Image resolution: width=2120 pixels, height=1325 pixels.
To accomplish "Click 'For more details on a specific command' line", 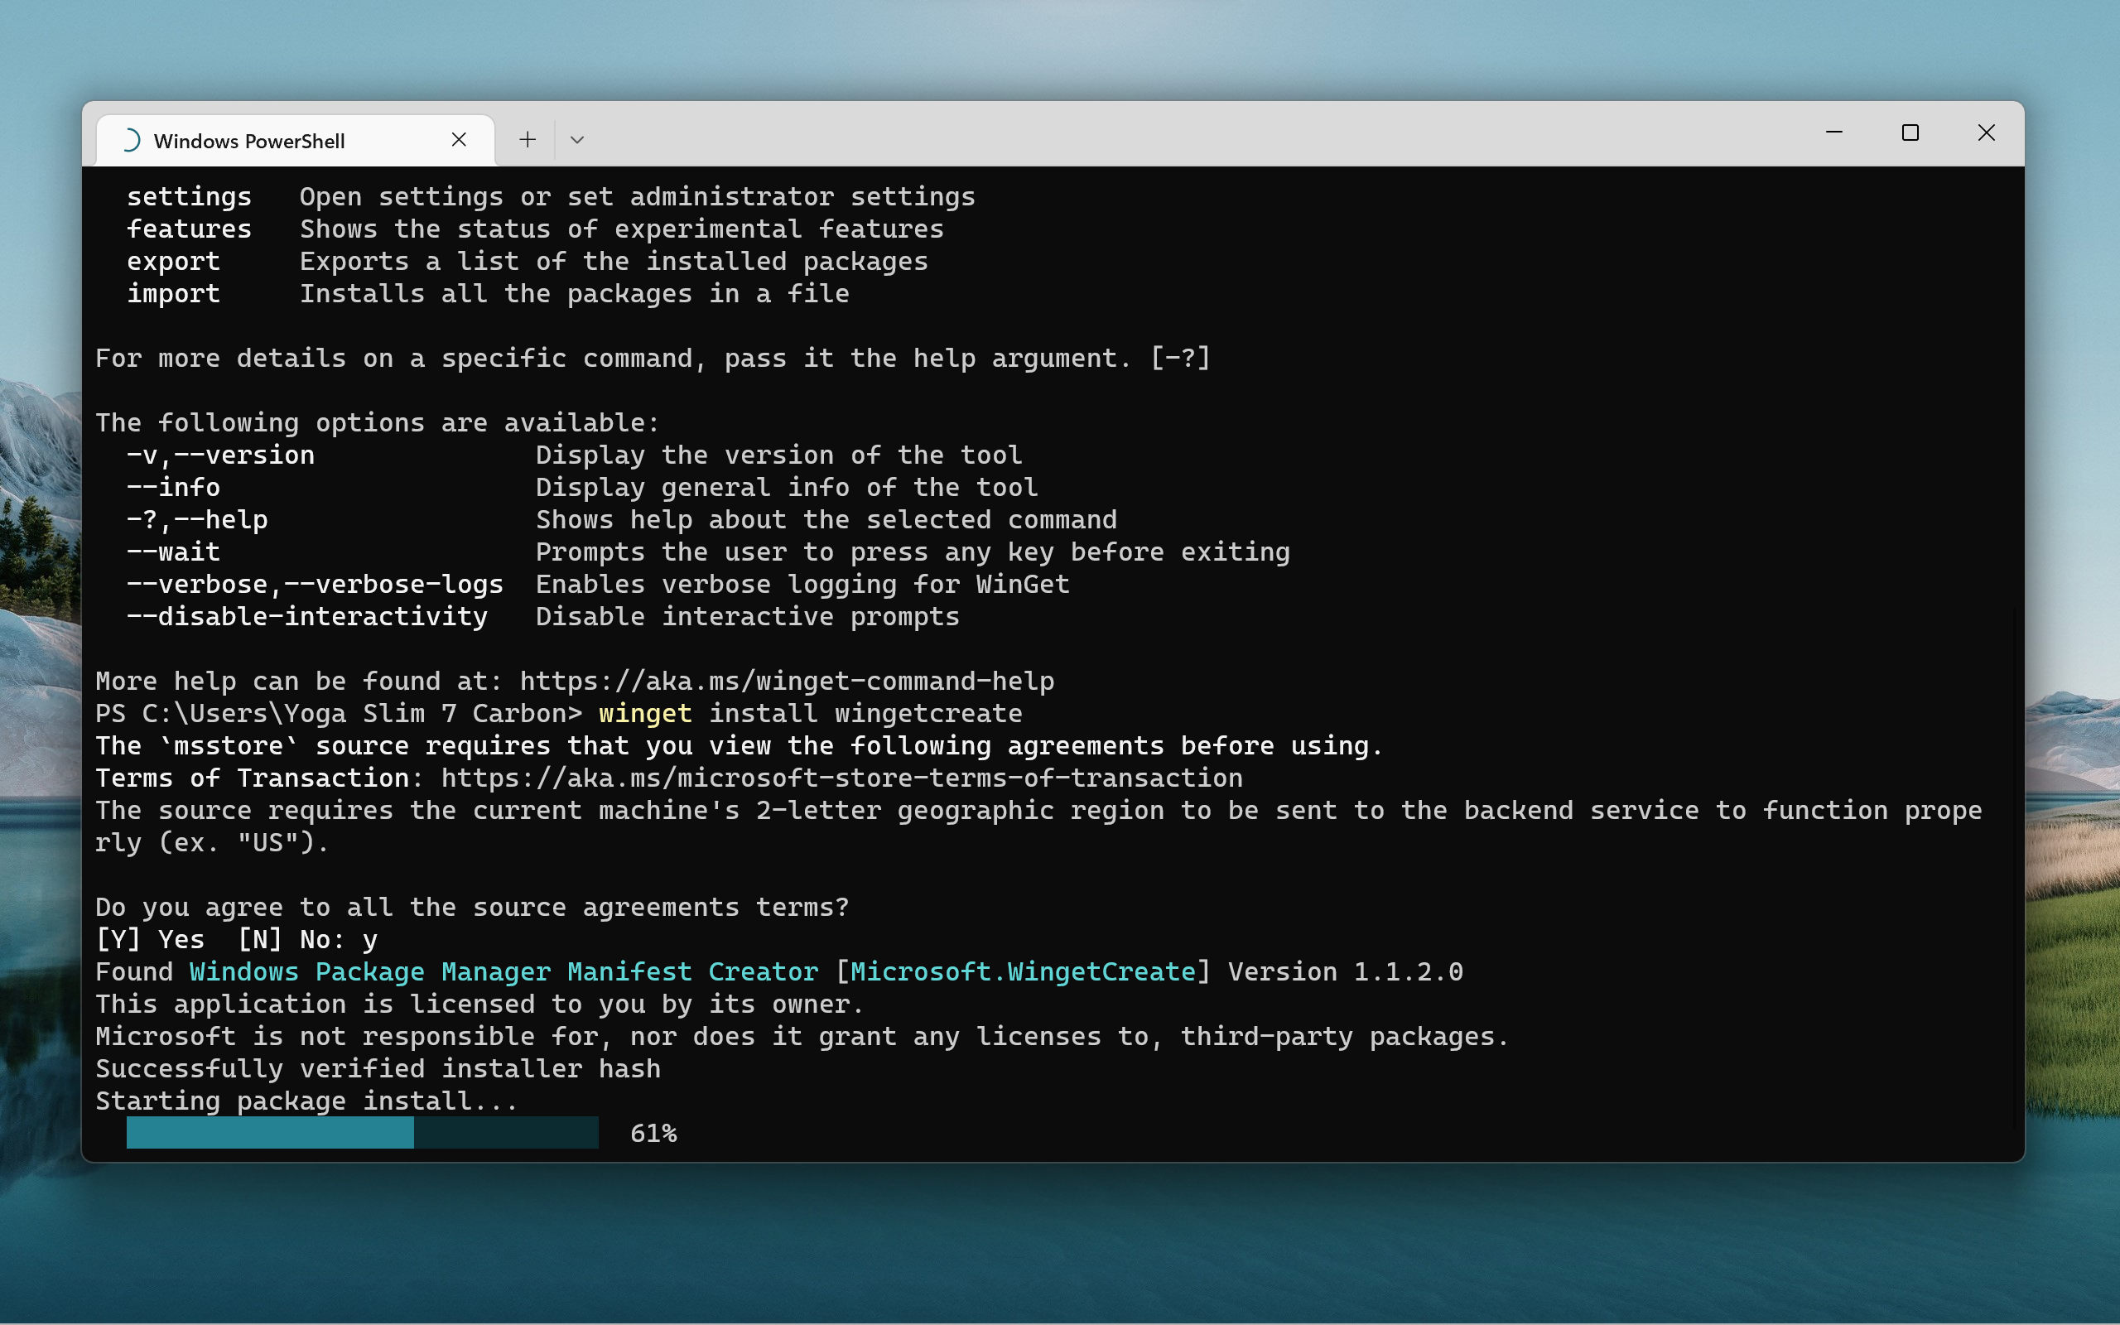I will 653,359.
